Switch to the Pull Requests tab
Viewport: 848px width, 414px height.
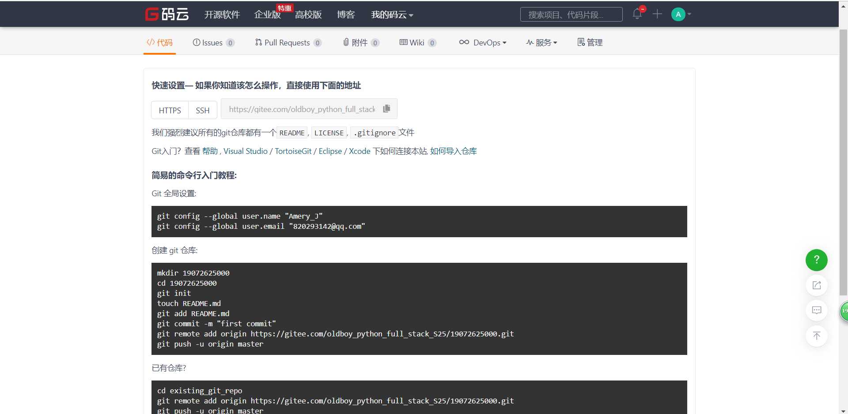pos(288,42)
